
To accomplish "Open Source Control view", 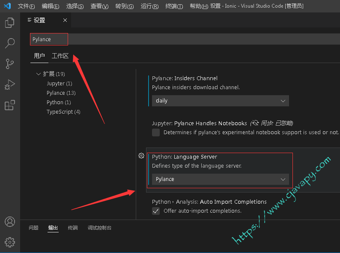I will pyautogui.click(x=9, y=64).
